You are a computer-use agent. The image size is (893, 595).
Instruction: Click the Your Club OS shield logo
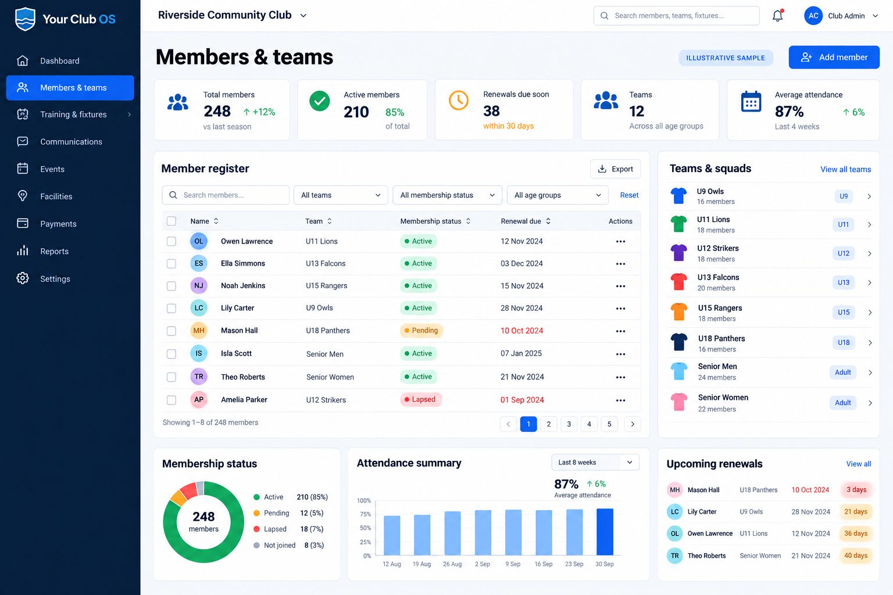(x=25, y=19)
